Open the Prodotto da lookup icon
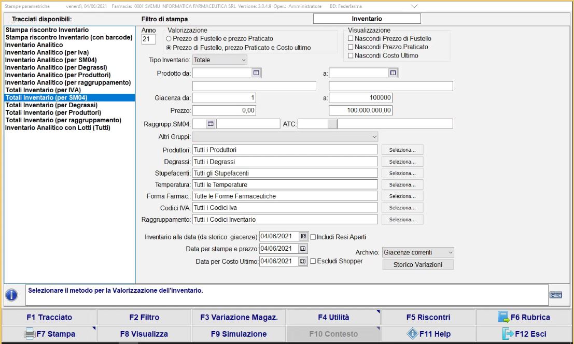 (256, 73)
